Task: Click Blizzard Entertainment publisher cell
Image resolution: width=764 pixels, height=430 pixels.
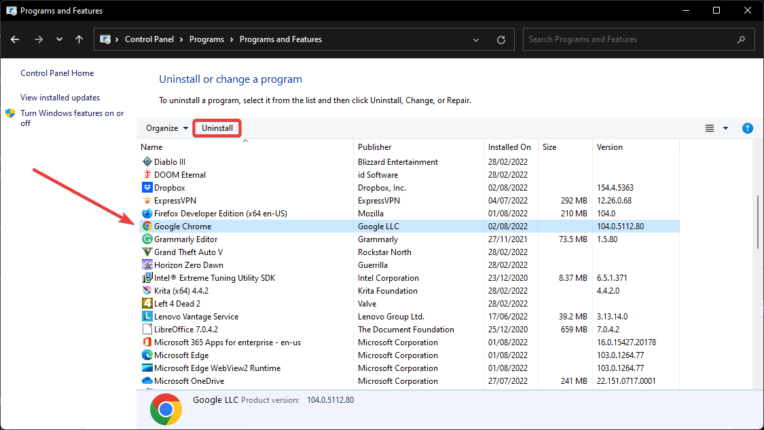Action: click(397, 162)
